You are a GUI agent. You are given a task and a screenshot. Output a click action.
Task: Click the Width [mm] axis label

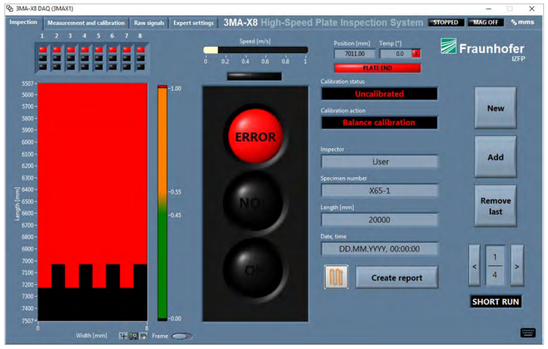pyautogui.click(x=91, y=336)
